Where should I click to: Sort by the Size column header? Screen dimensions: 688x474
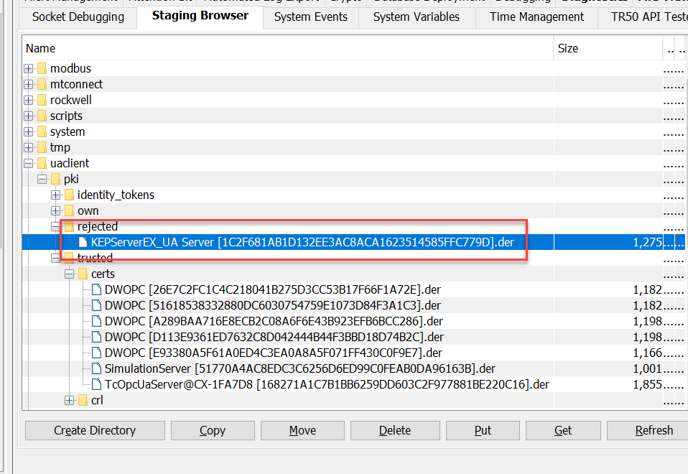tap(607, 48)
